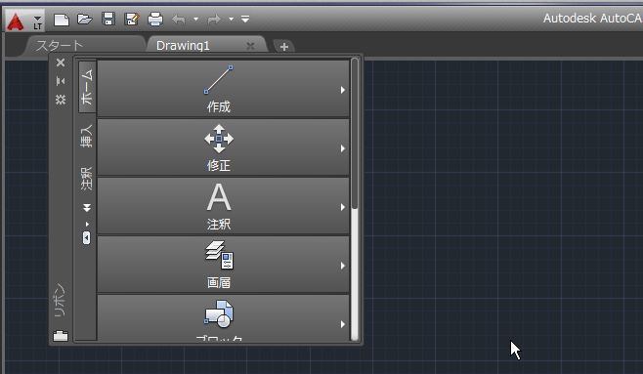Customize Quick Access Toolbar dropdown

(x=245, y=19)
